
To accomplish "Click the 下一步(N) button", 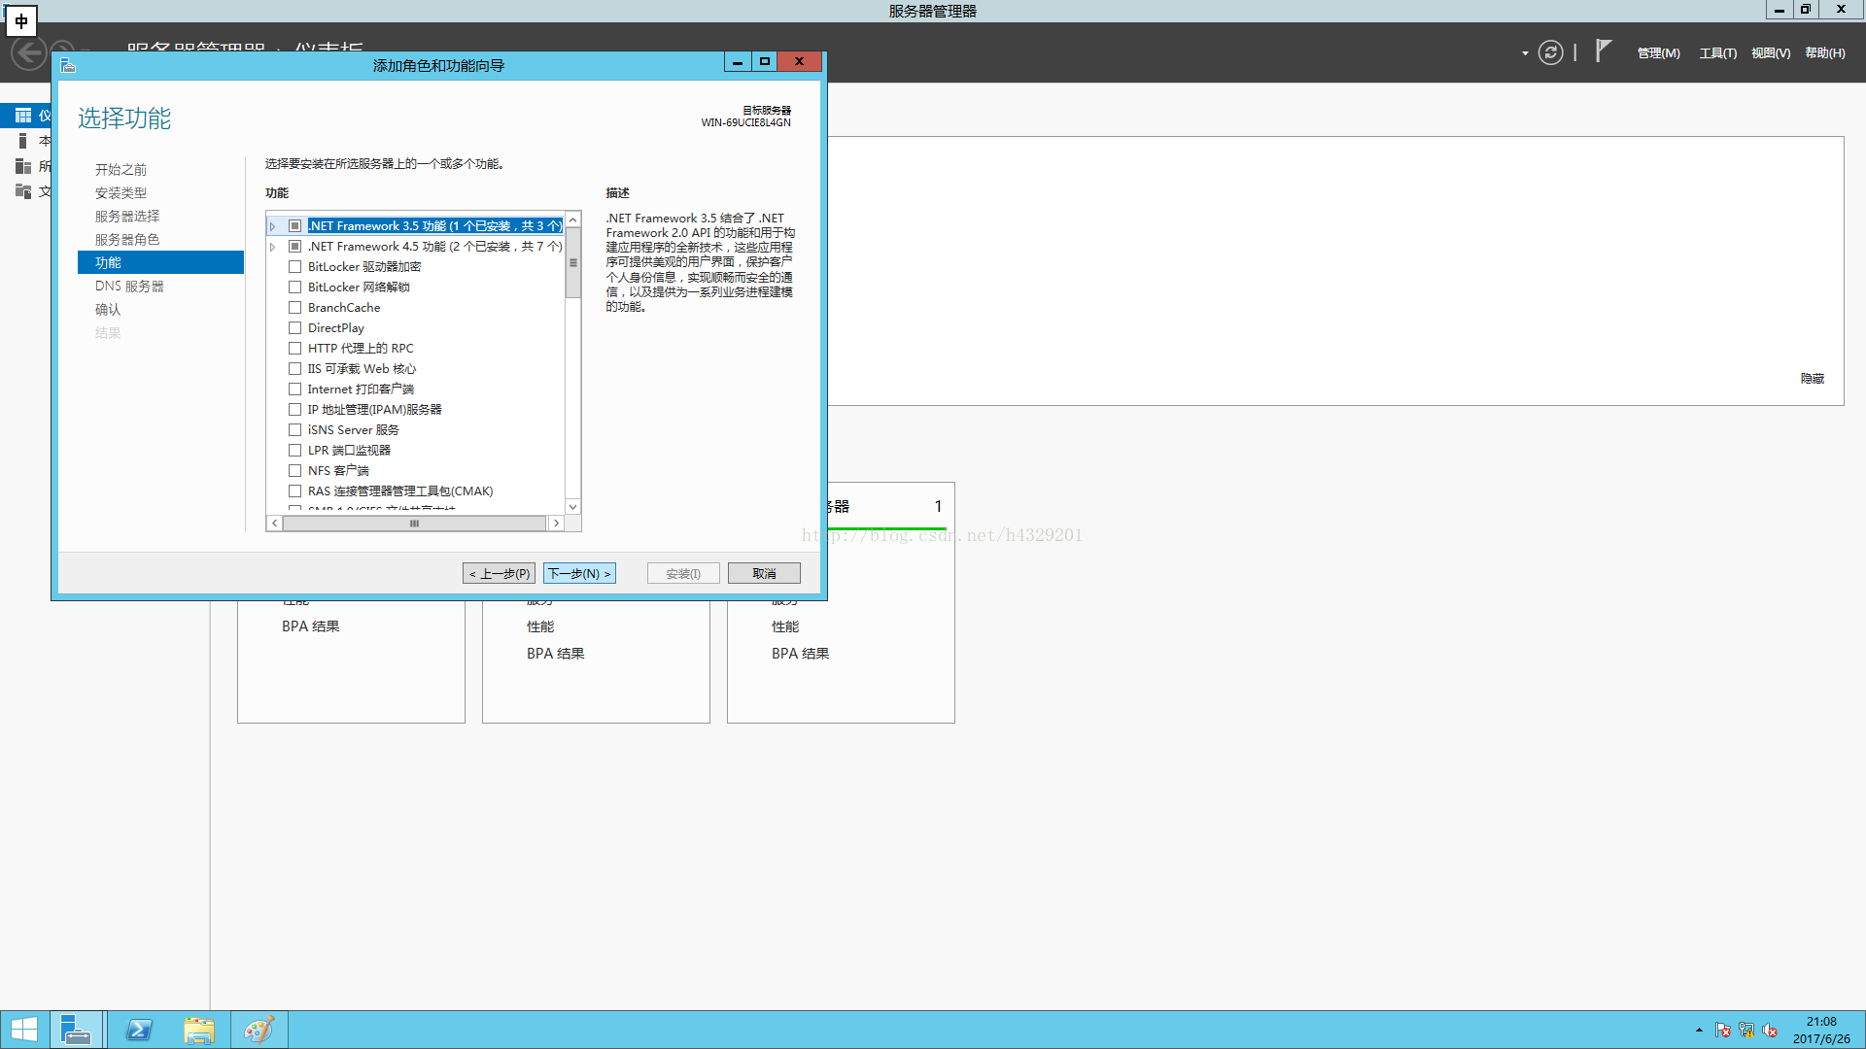I will click(579, 573).
